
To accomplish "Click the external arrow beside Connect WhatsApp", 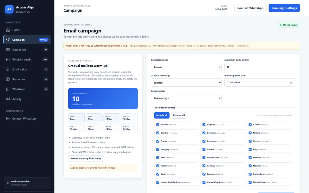I will (x=47, y=119).
